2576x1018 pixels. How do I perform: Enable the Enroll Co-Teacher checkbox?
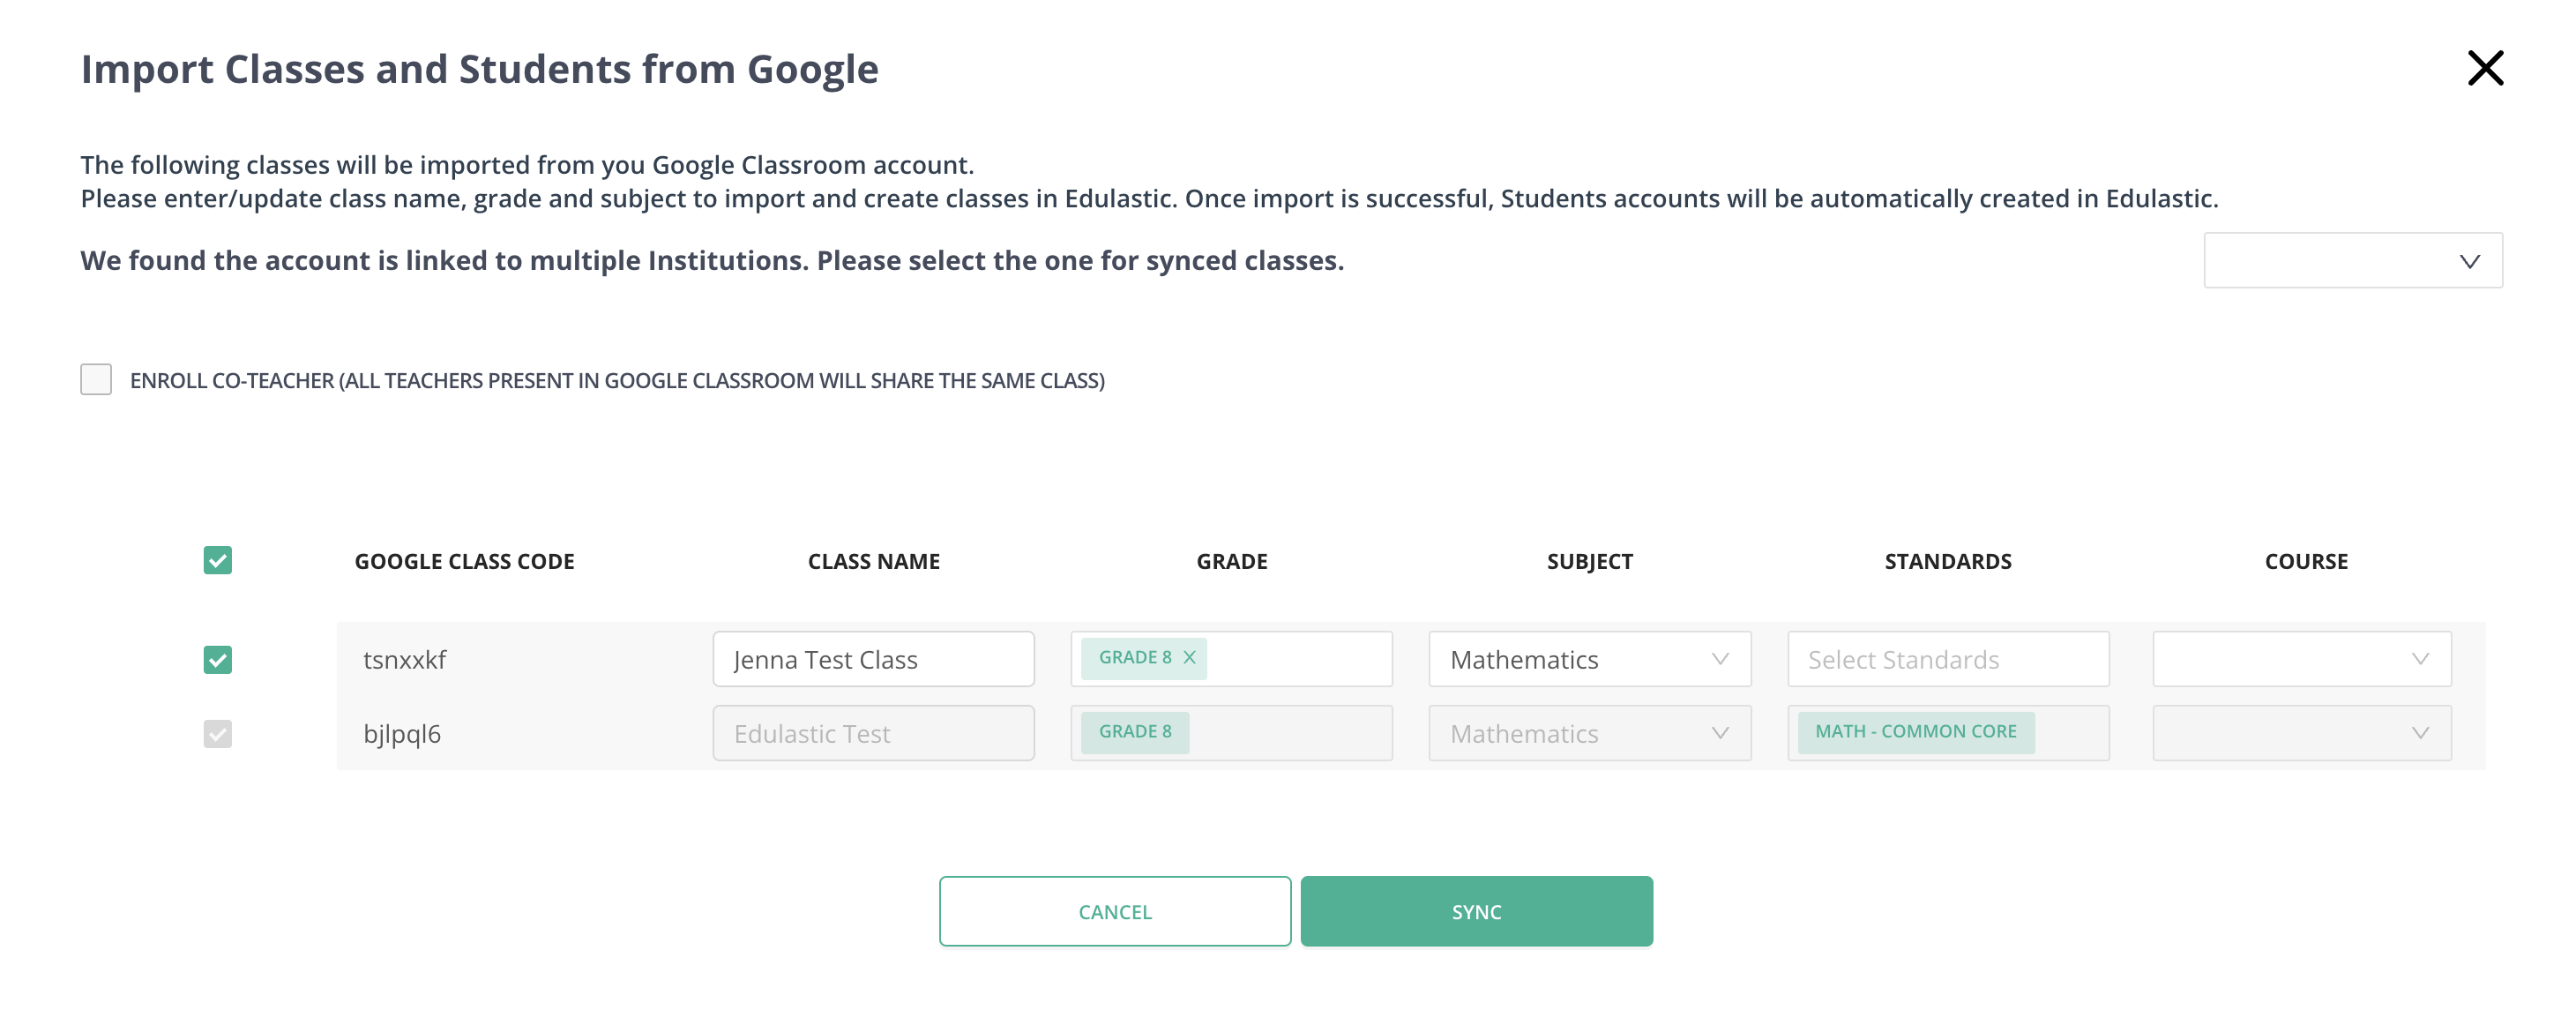click(x=95, y=380)
